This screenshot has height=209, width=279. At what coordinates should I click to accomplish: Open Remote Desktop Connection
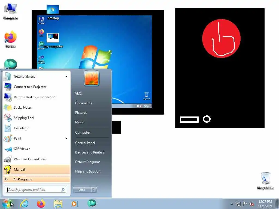coord(37,97)
